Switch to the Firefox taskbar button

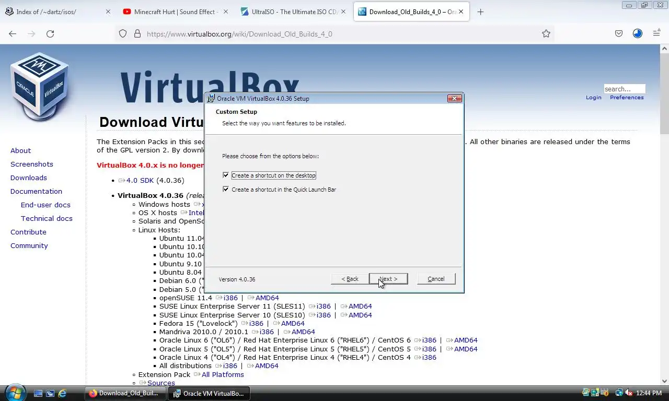(125, 393)
